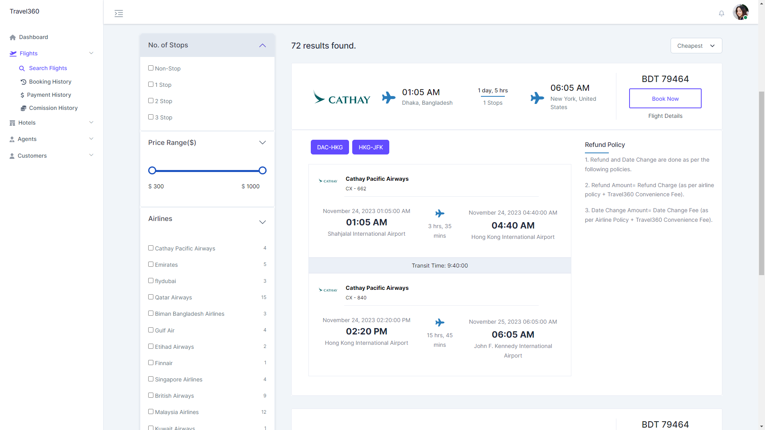Click the departure plane icon beside 01:05 AM
The image size is (765, 430).
[x=388, y=97]
